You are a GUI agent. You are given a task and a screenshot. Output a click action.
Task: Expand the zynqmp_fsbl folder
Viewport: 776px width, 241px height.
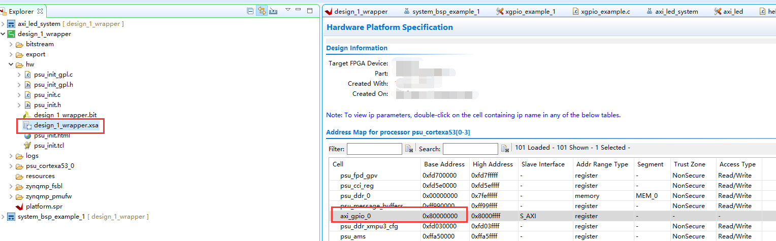coord(11,186)
